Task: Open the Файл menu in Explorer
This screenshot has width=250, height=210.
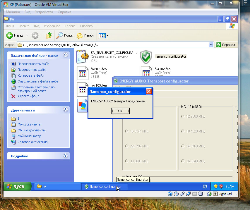Action: click(10, 26)
